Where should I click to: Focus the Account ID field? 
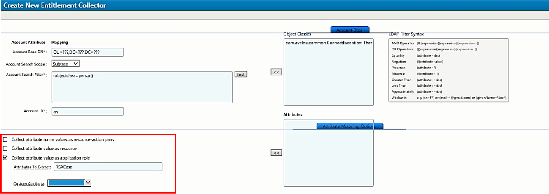pos(87,112)
